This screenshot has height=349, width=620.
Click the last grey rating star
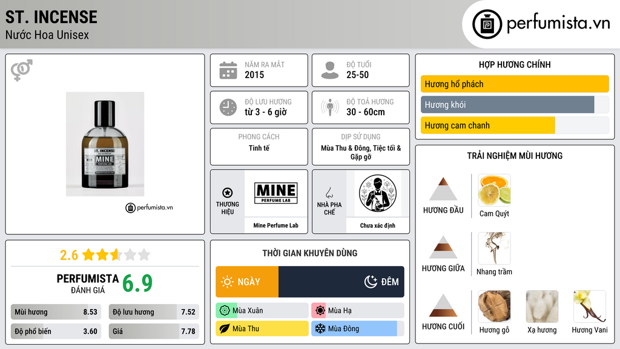point(144,254)
